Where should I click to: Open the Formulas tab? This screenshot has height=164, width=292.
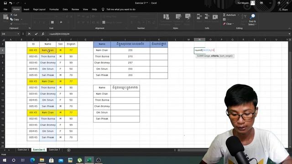pos(54,9)
